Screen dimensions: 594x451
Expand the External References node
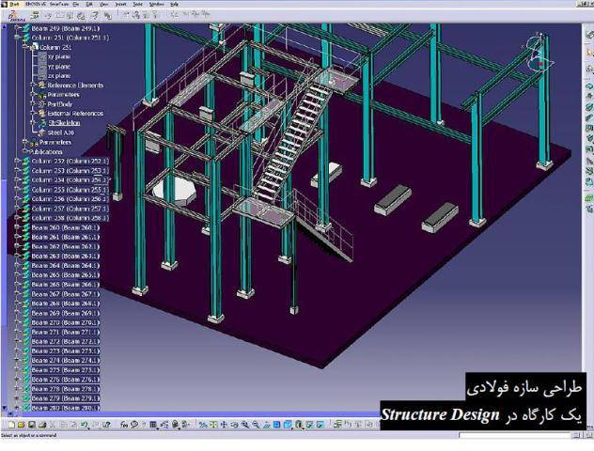pos(33,114)
